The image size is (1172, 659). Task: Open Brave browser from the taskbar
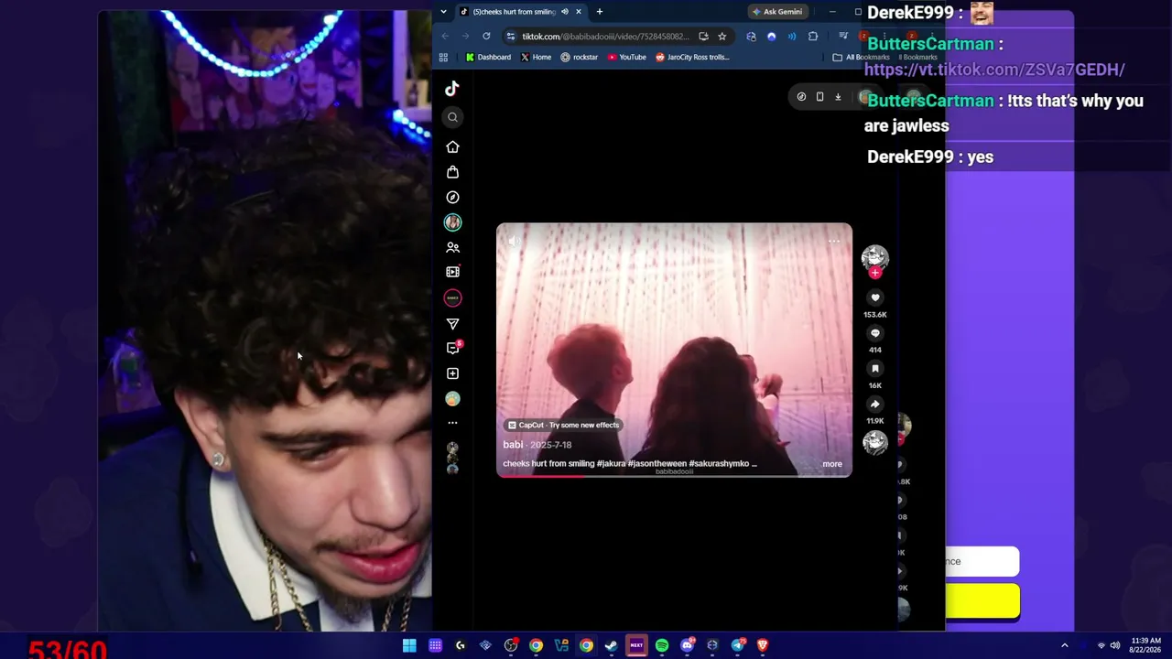click(x=762, y=645)
